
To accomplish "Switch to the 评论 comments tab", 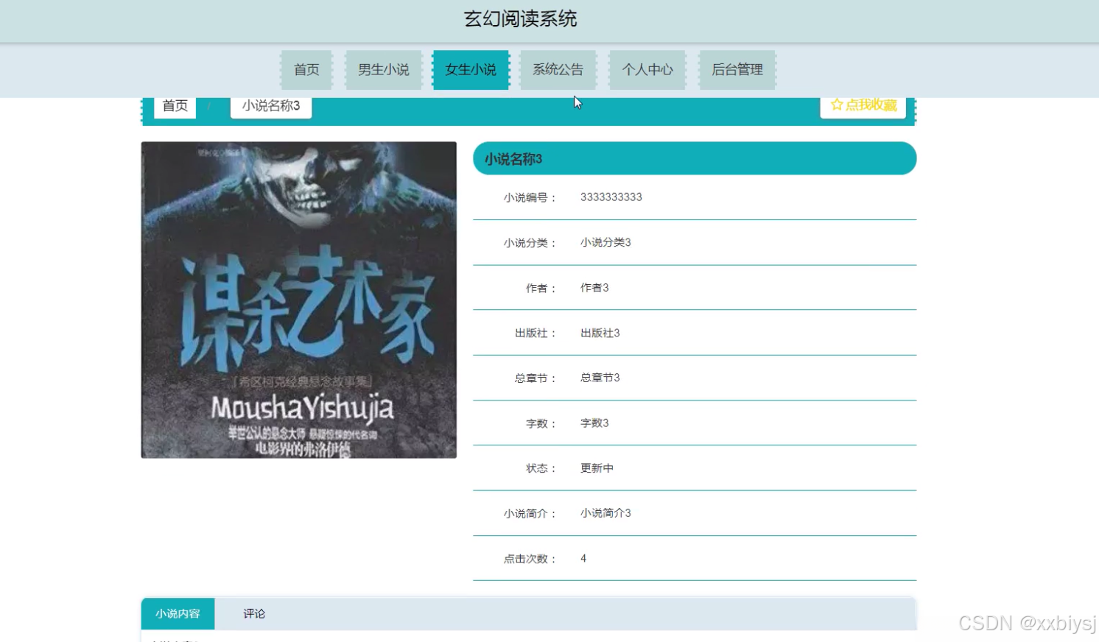I will tap(253, 613).
